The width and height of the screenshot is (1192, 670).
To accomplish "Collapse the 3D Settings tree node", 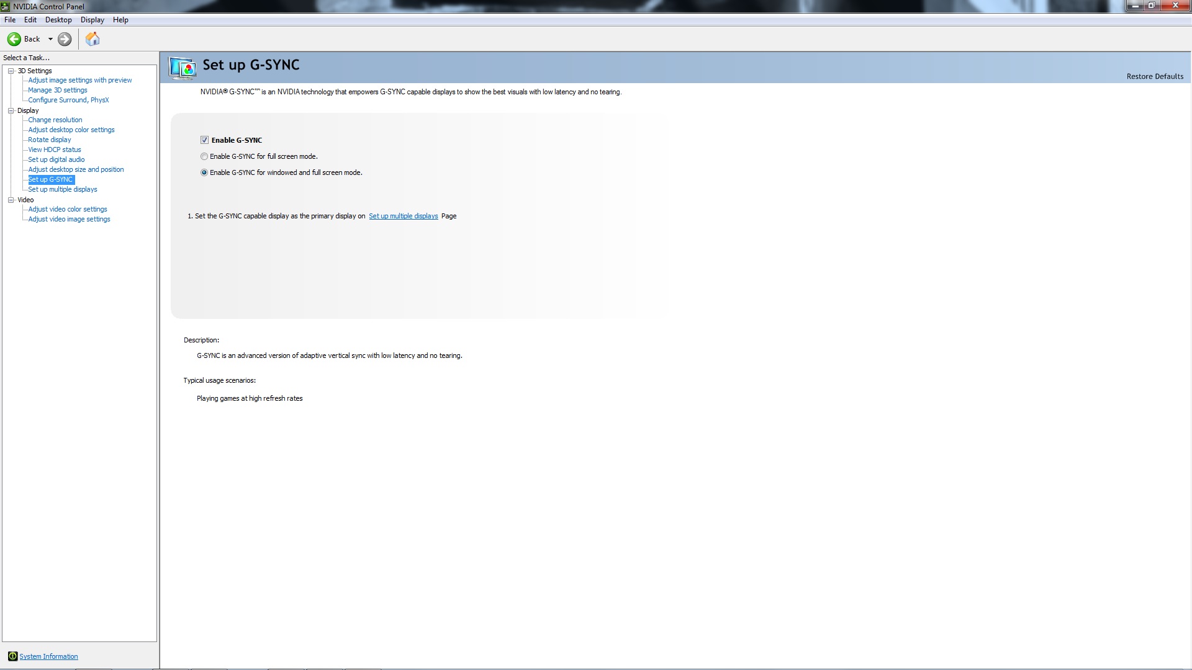I will [x=11, y=71].
